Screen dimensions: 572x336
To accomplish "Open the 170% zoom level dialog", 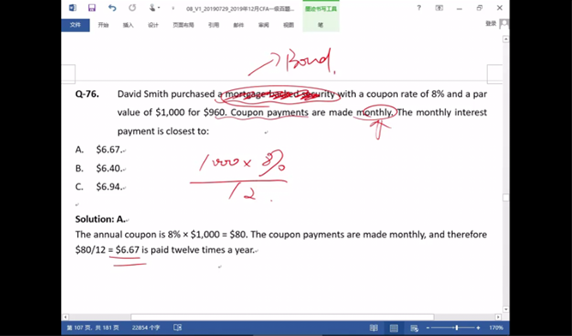I will 497,328.
